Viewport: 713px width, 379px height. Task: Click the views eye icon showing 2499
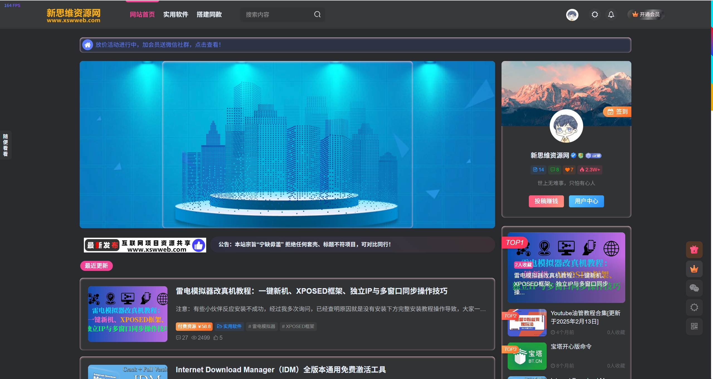pyautogui.click(x=194, y=338)
